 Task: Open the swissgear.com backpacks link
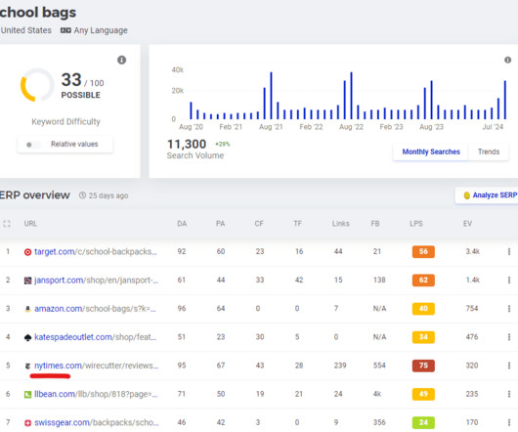(97, 422)
